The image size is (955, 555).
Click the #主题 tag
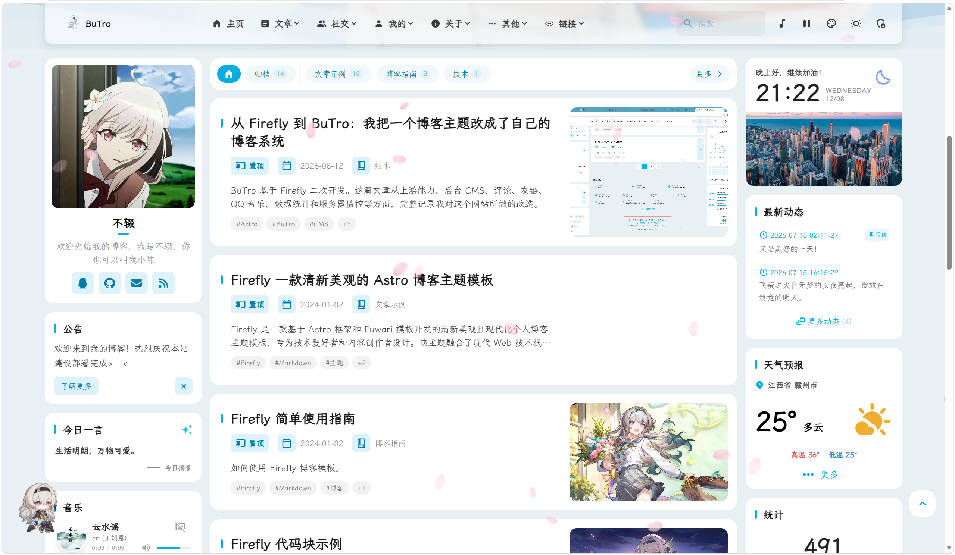pos(334,363)
